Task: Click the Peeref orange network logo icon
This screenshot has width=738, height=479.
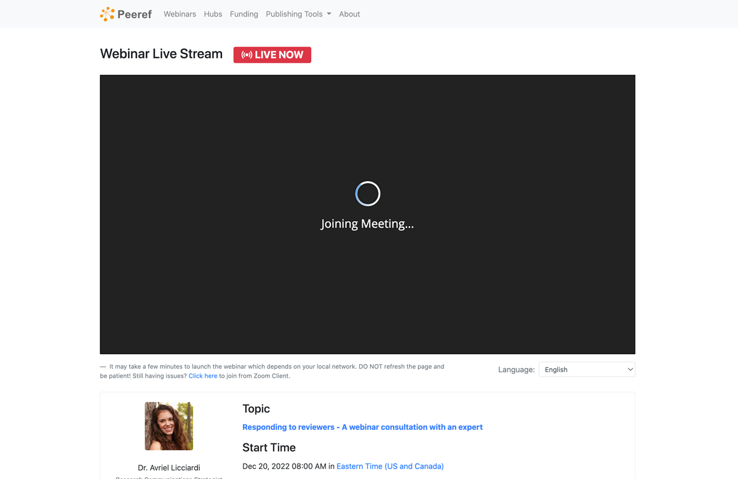Action: point(107,14)
